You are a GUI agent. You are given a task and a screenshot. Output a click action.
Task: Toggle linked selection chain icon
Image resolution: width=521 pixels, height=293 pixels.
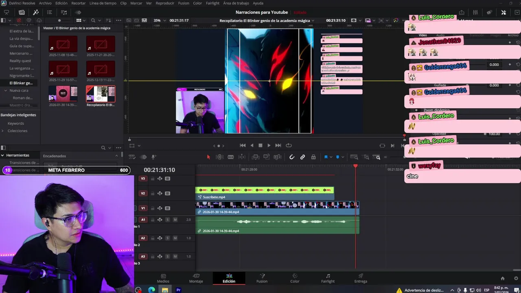point(302,157)
